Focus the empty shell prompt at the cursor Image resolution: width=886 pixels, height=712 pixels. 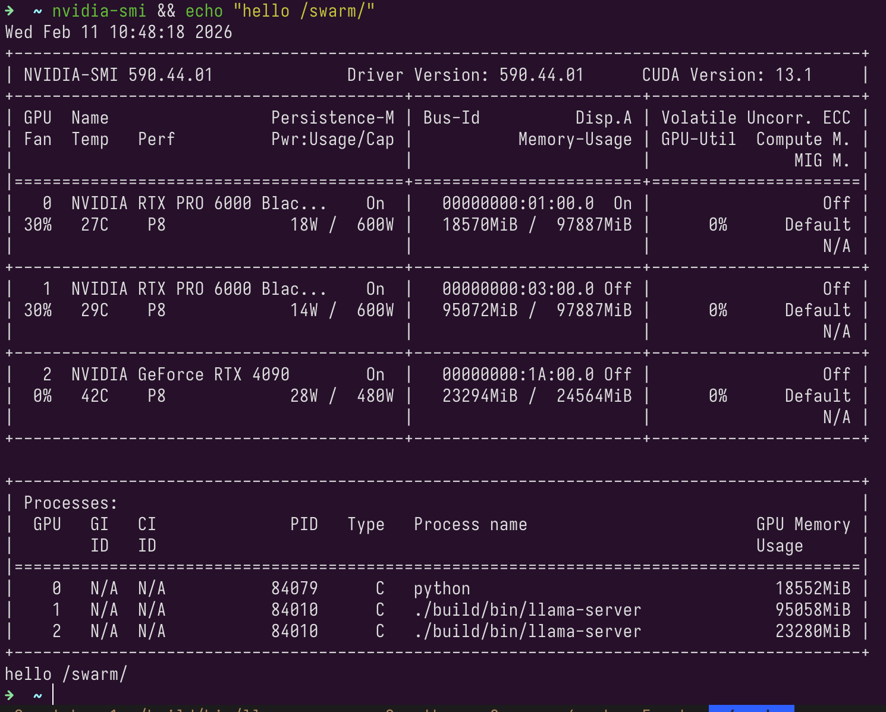click(x=53, y=695)
